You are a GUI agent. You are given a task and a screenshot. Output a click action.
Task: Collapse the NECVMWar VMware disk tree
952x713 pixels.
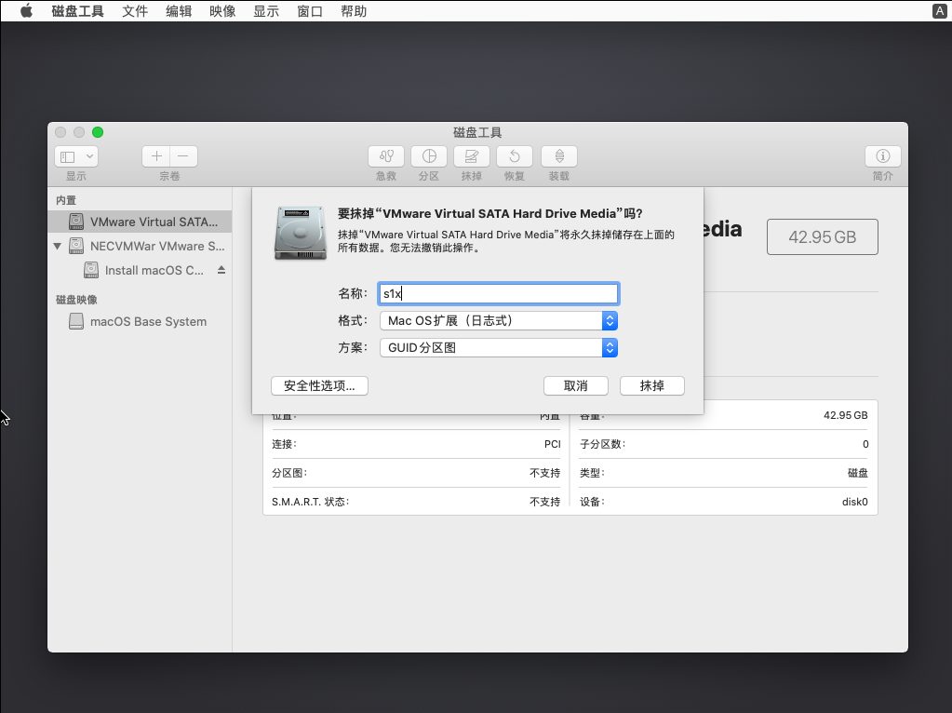pyautogui.click(x=58, y=247)
